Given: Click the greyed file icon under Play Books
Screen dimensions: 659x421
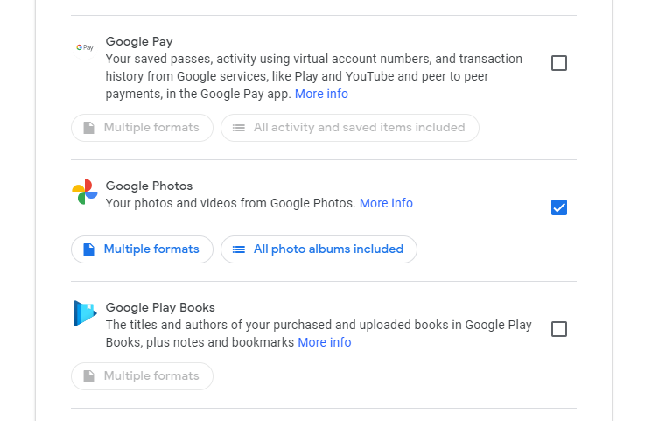Looking at the screenshot, I should (88, 376).
